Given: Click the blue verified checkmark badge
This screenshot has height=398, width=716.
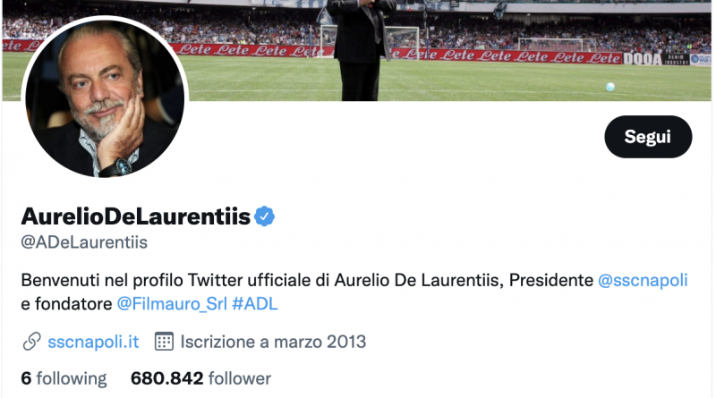Looking at the screenshot, I should coord(264,216).
